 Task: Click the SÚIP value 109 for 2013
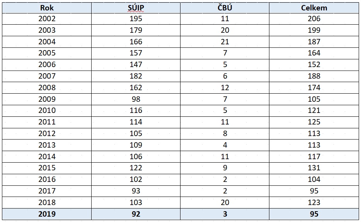pos(136,145)
